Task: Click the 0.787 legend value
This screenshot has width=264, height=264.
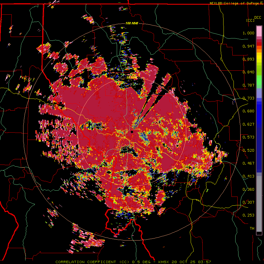Action: 248,85
